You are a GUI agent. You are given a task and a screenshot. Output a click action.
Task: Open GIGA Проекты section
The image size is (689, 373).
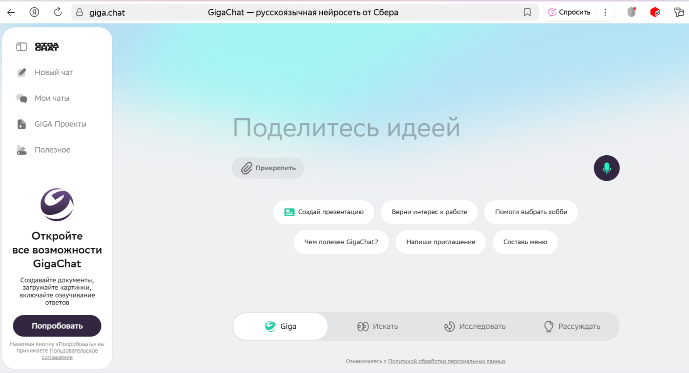coord(60,124)
